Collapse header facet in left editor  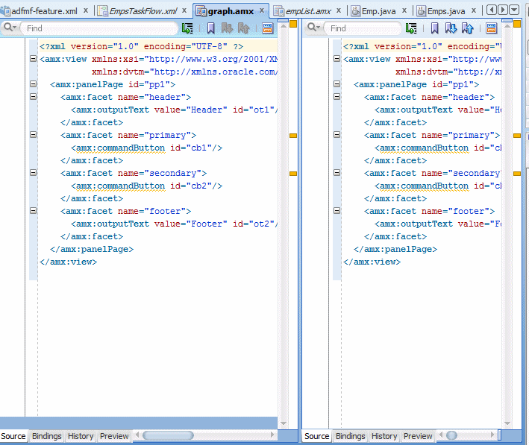coord(33,97)
